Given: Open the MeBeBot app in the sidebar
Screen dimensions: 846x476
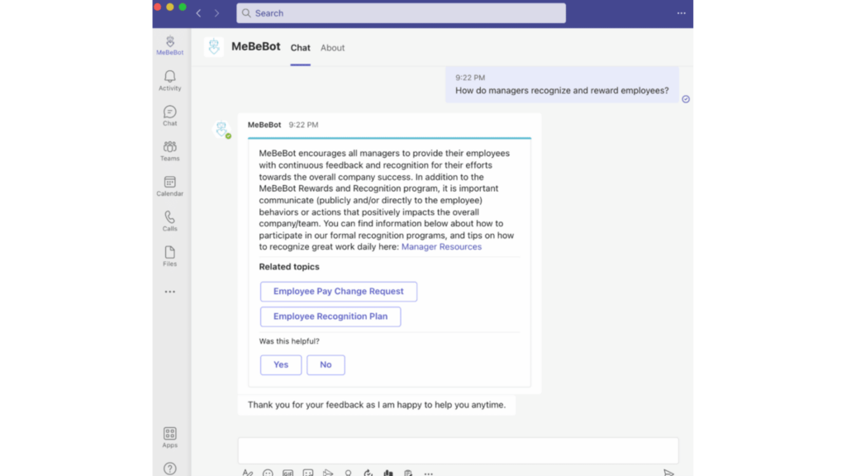Looking at the screenshot, I should point(170,45).
